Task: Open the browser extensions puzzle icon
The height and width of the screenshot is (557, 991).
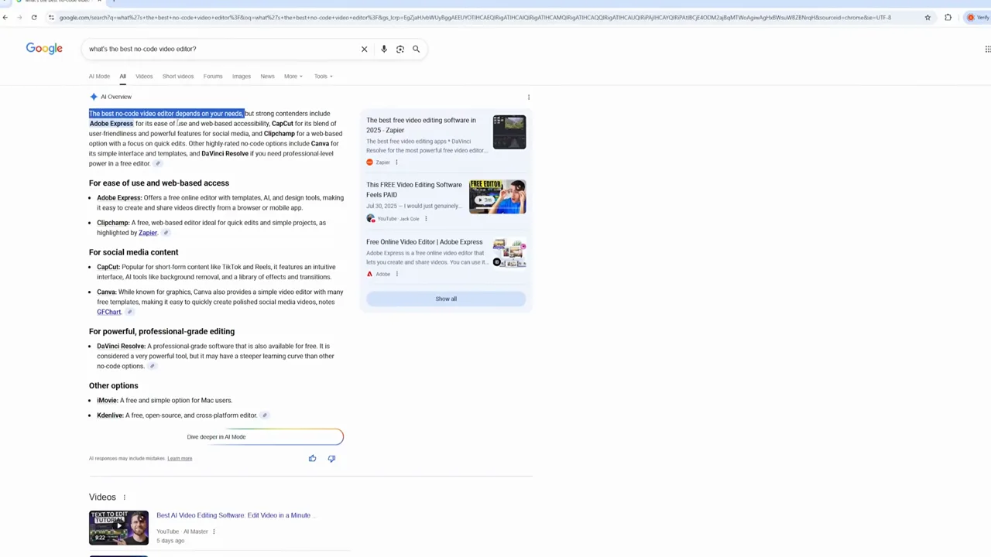Action: 948,17
